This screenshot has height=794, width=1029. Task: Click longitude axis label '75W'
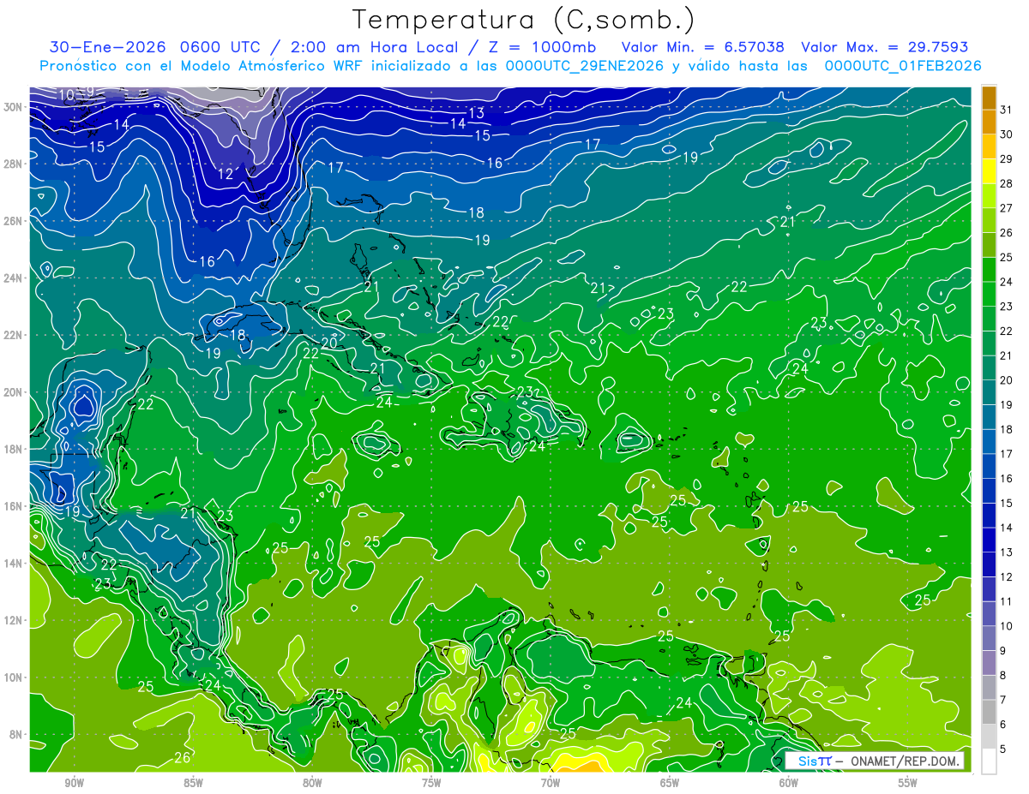pyautogui.click(x=431, y=783)
